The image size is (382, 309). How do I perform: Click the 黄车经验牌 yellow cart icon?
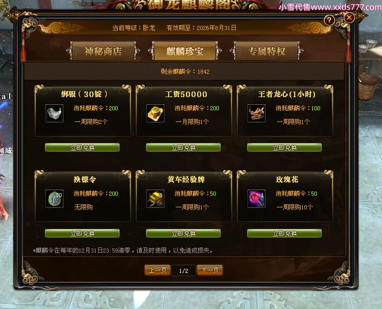(x=155, y=199)
